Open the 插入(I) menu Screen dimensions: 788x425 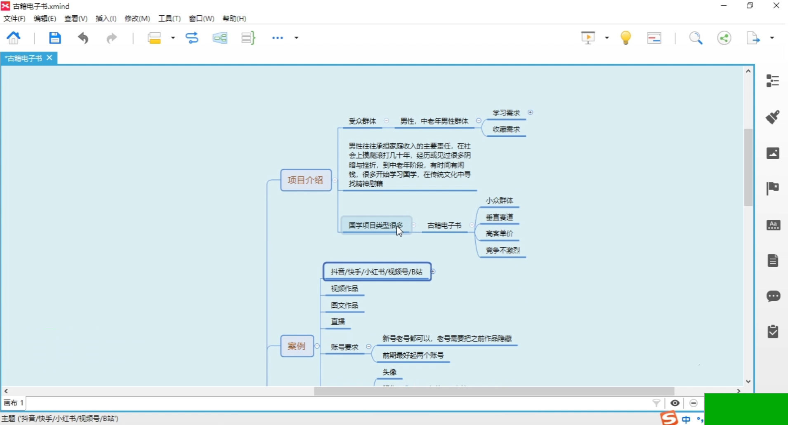coord(106,19)
